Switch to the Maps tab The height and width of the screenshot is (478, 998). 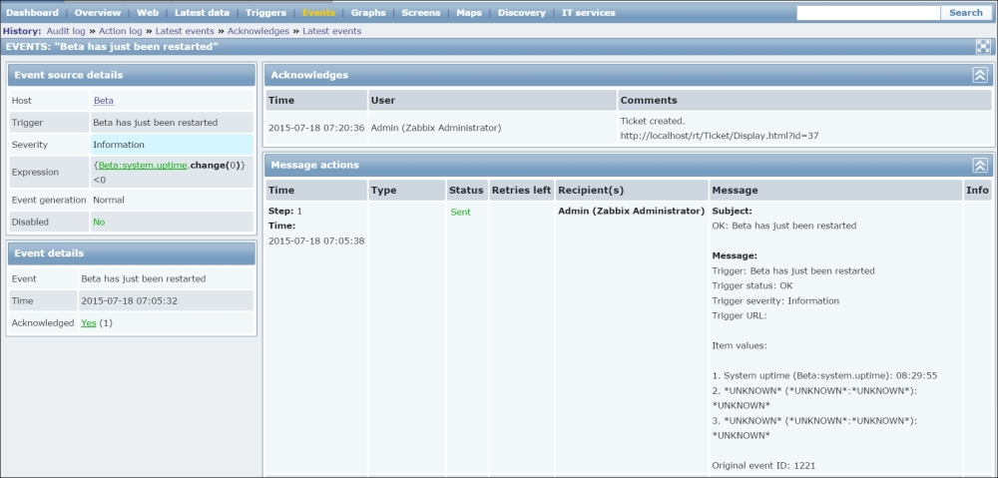(468, 13)
